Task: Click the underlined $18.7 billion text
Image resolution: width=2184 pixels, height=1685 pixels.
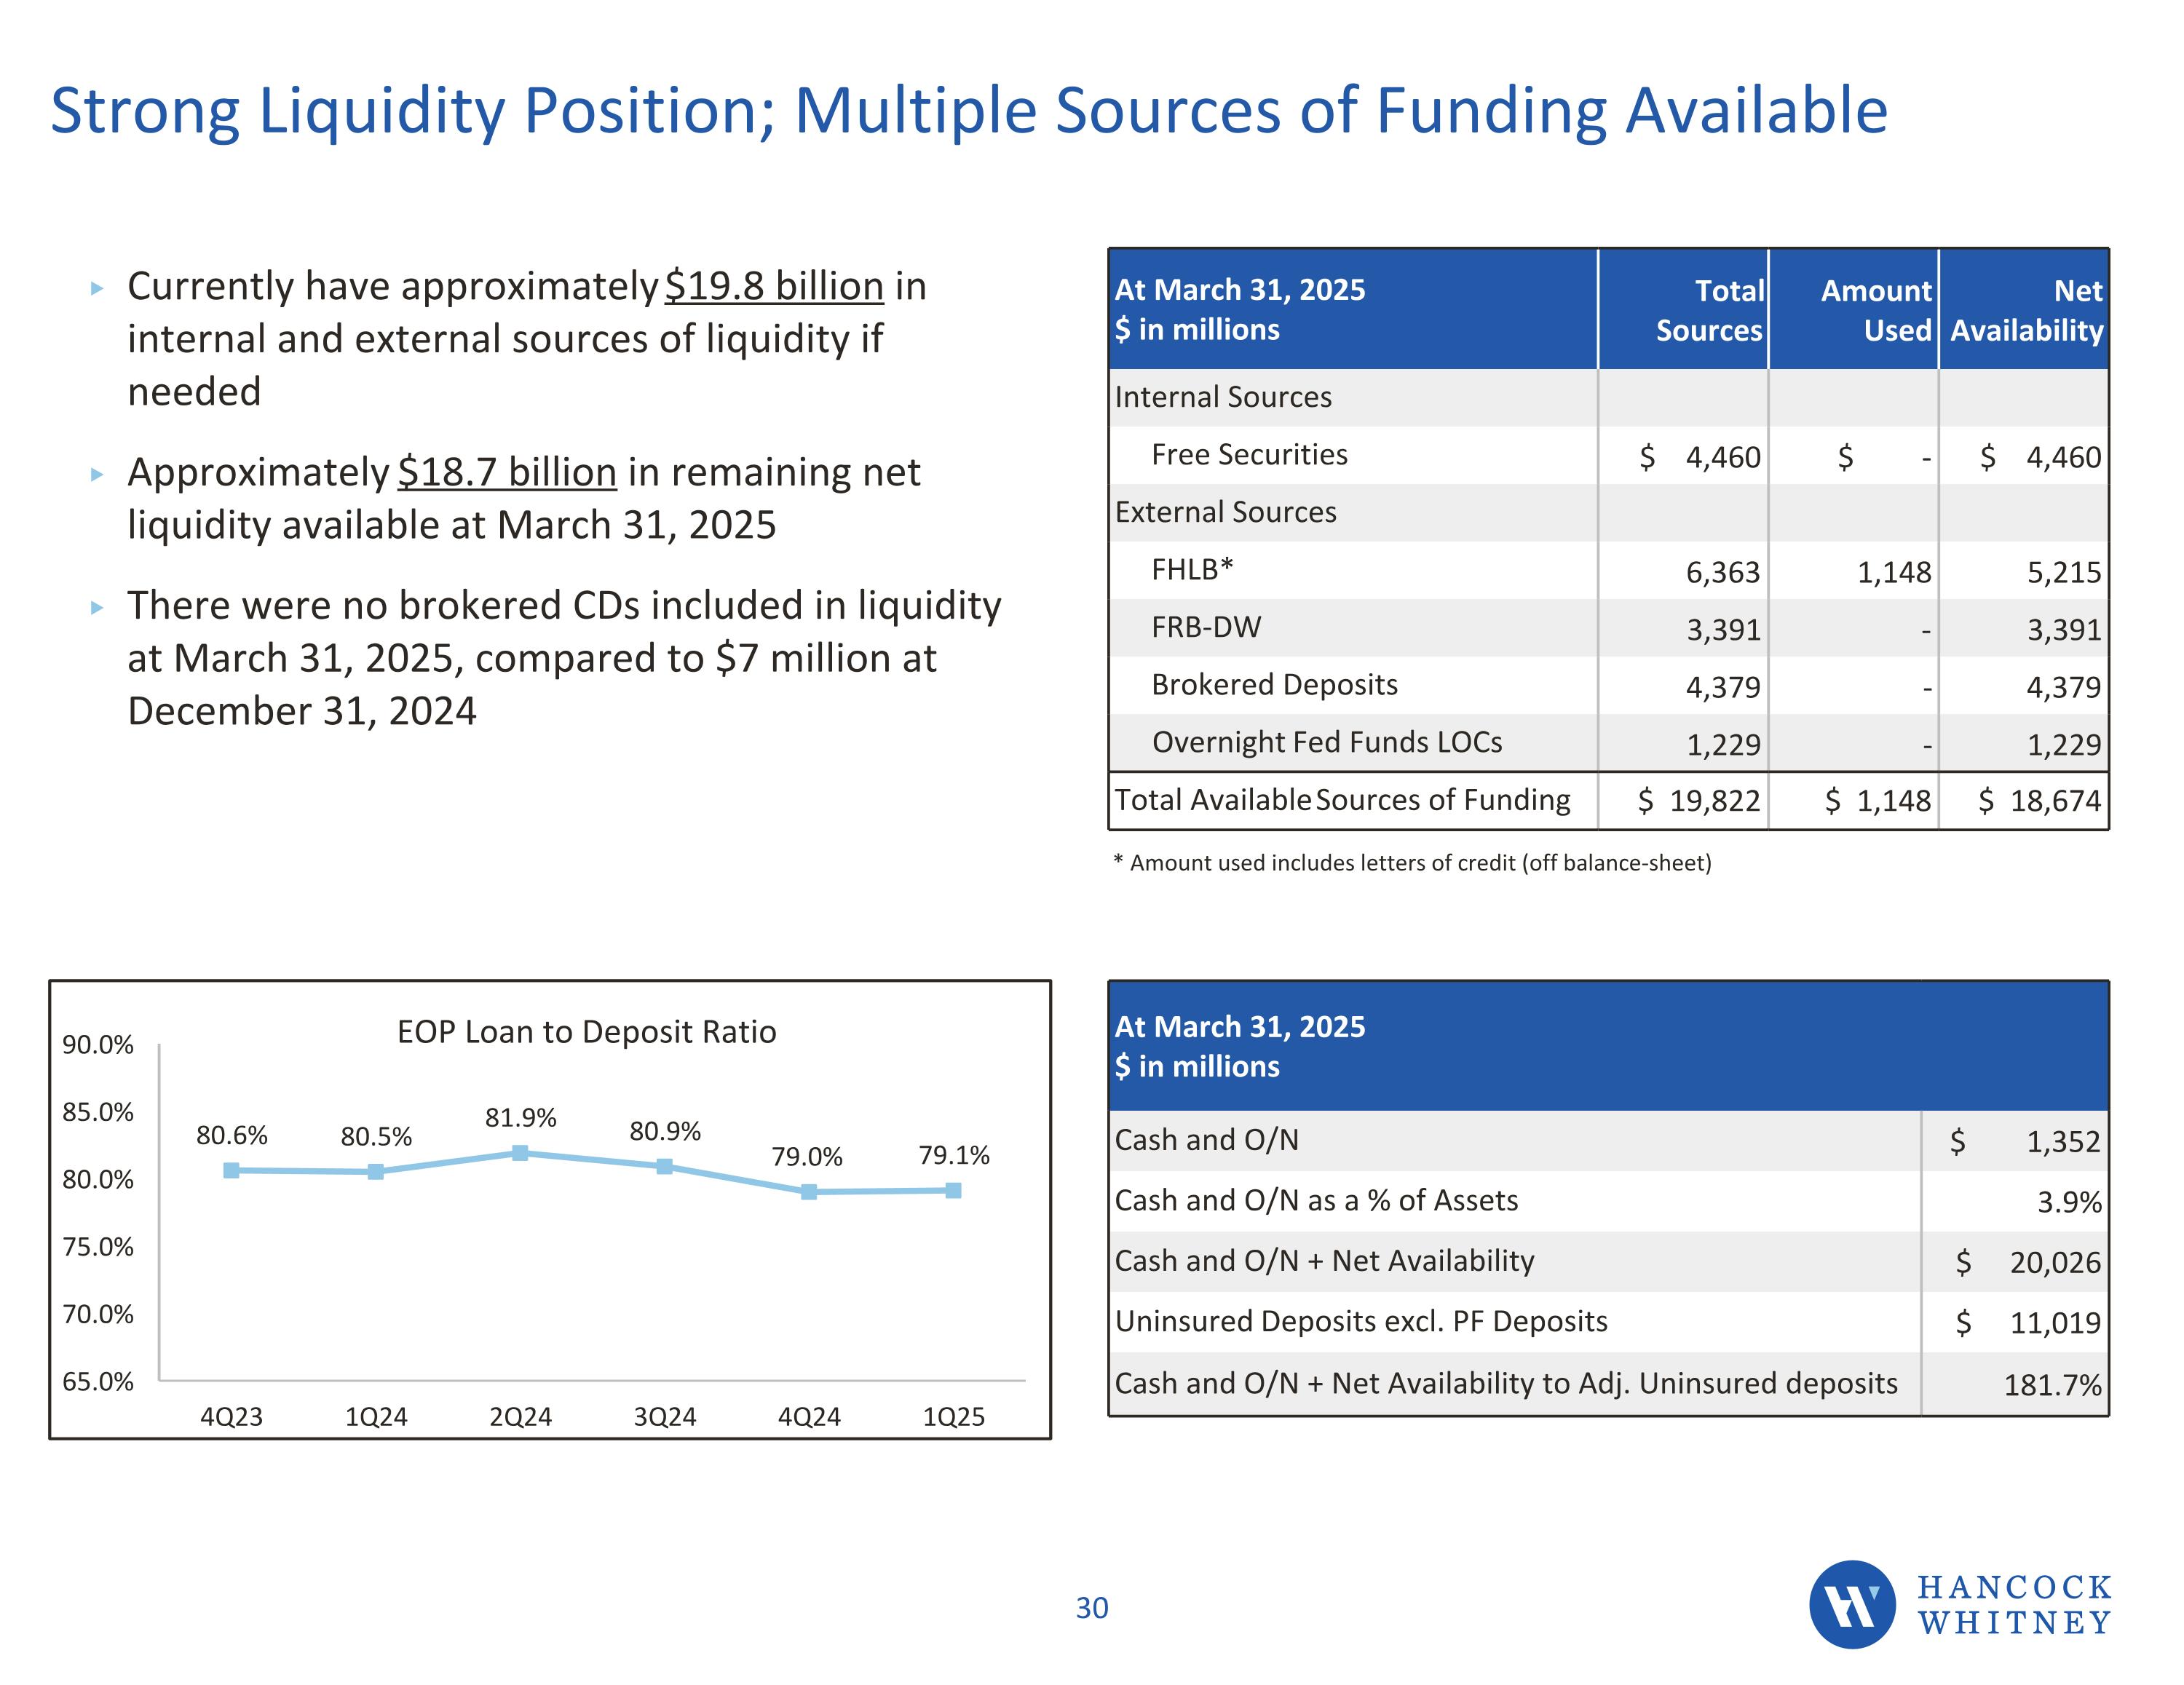Action: [x=507, y=473]
